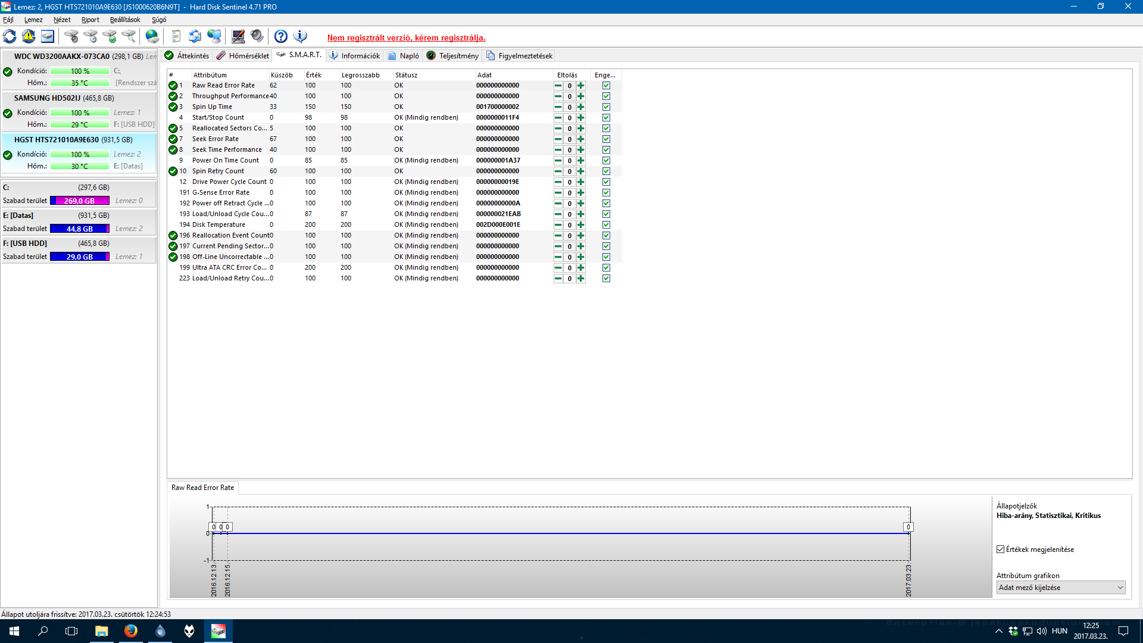Toggle enable checkbox for Disk Temperature row
1143x643 pixels.
click(x=606, y=225)
